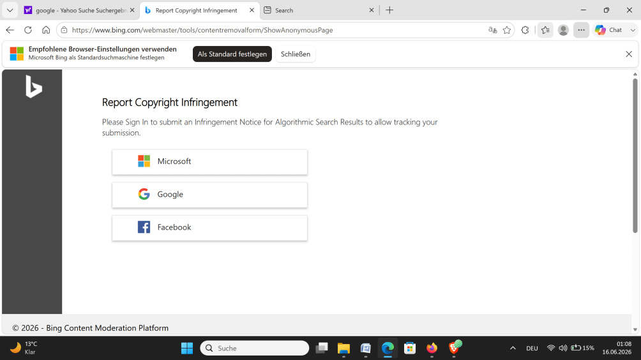Open the translate page icon
This screenshot has width=641, height=360.
[x=493, y=30]
